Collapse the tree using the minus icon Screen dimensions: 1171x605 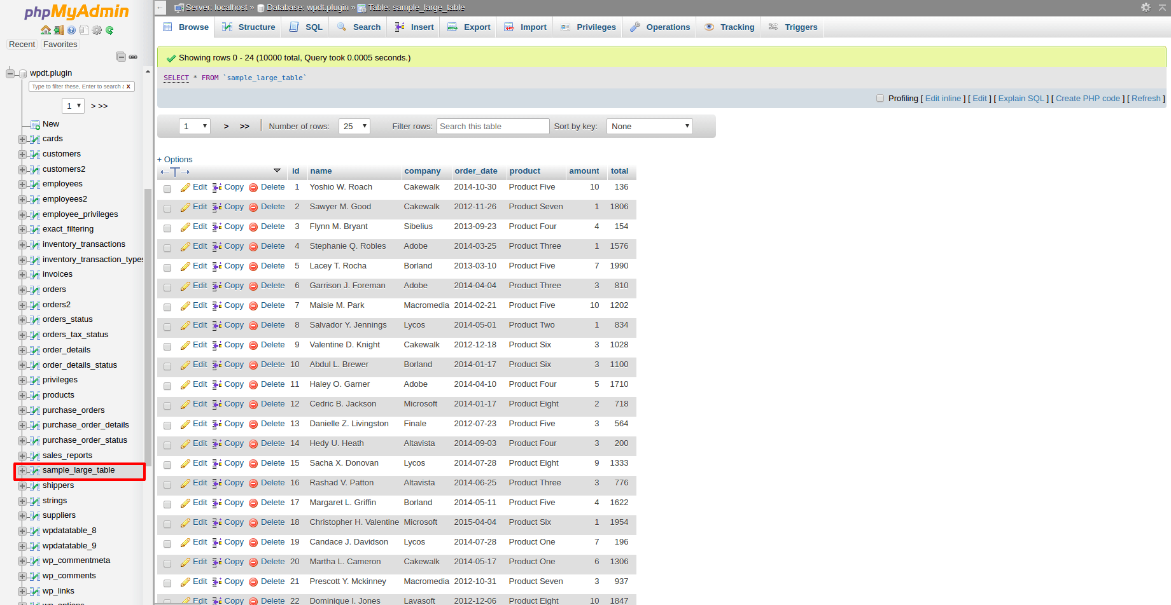120,57
